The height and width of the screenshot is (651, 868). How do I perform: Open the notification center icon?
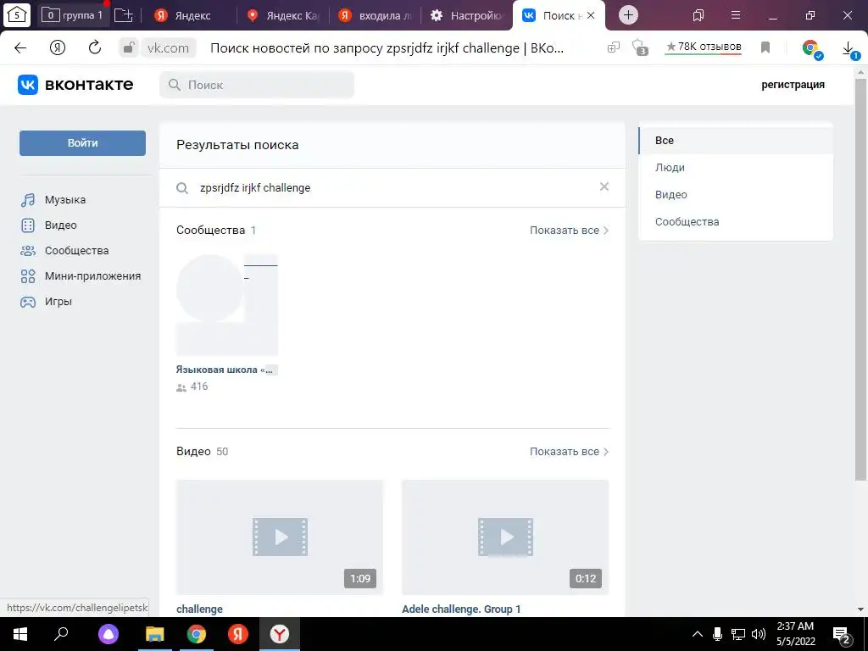(x=842, y=636)
